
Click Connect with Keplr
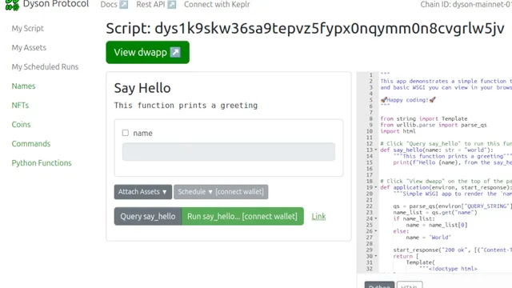click(217, 5)
